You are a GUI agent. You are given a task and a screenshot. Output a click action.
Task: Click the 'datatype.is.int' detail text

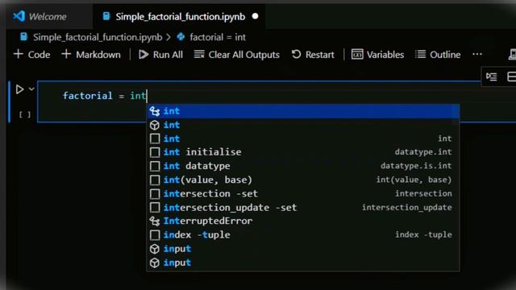(416, 166)
